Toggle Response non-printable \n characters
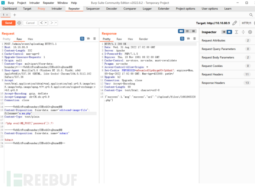Screen dimensions: 255x189 point(188,39)
